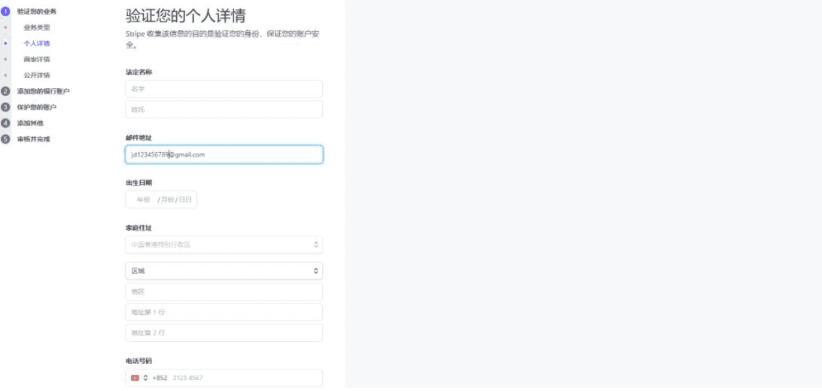The height and width of the screenshot is (391, 822).
Task: Click the step 2 circle icon
Action: (6, 91)
